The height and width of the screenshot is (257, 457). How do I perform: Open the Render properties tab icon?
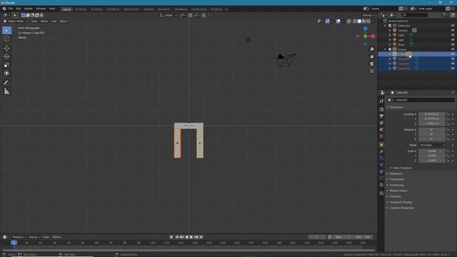(x=381, y=109)
